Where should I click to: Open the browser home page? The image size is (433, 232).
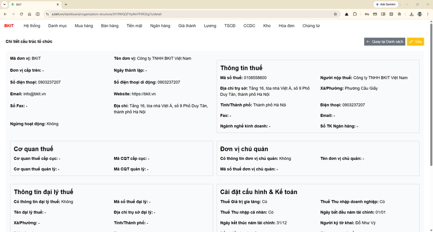[30, 14]
